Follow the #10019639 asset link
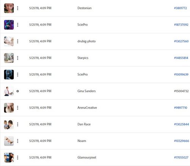The image size is (190, 166). (181, 74)
